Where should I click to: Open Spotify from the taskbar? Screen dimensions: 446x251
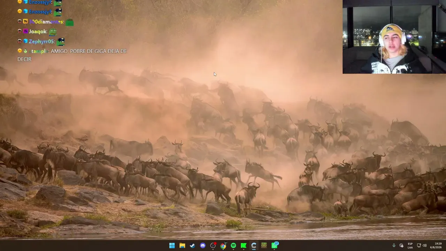[x=233, y=245]
